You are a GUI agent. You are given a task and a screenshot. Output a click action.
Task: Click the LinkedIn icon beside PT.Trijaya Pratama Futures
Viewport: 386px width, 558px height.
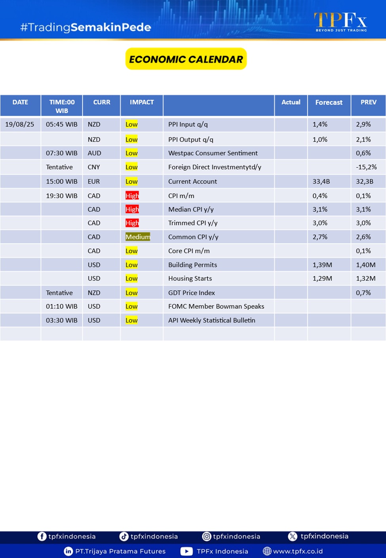coord(68,551)
